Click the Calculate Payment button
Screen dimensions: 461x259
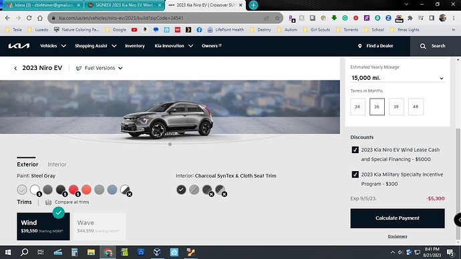click(398, 218)
